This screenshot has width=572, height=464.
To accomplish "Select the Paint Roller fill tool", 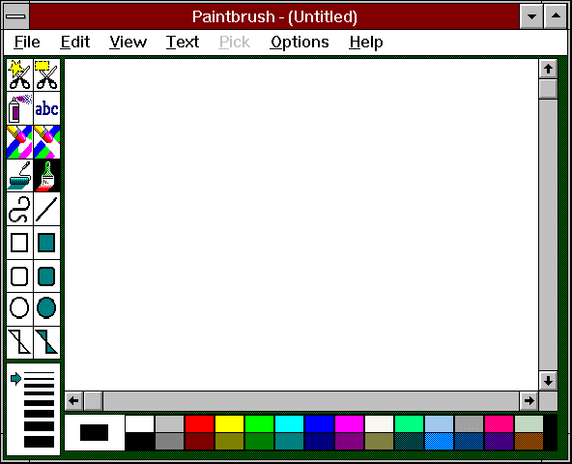I will (19, 176).
